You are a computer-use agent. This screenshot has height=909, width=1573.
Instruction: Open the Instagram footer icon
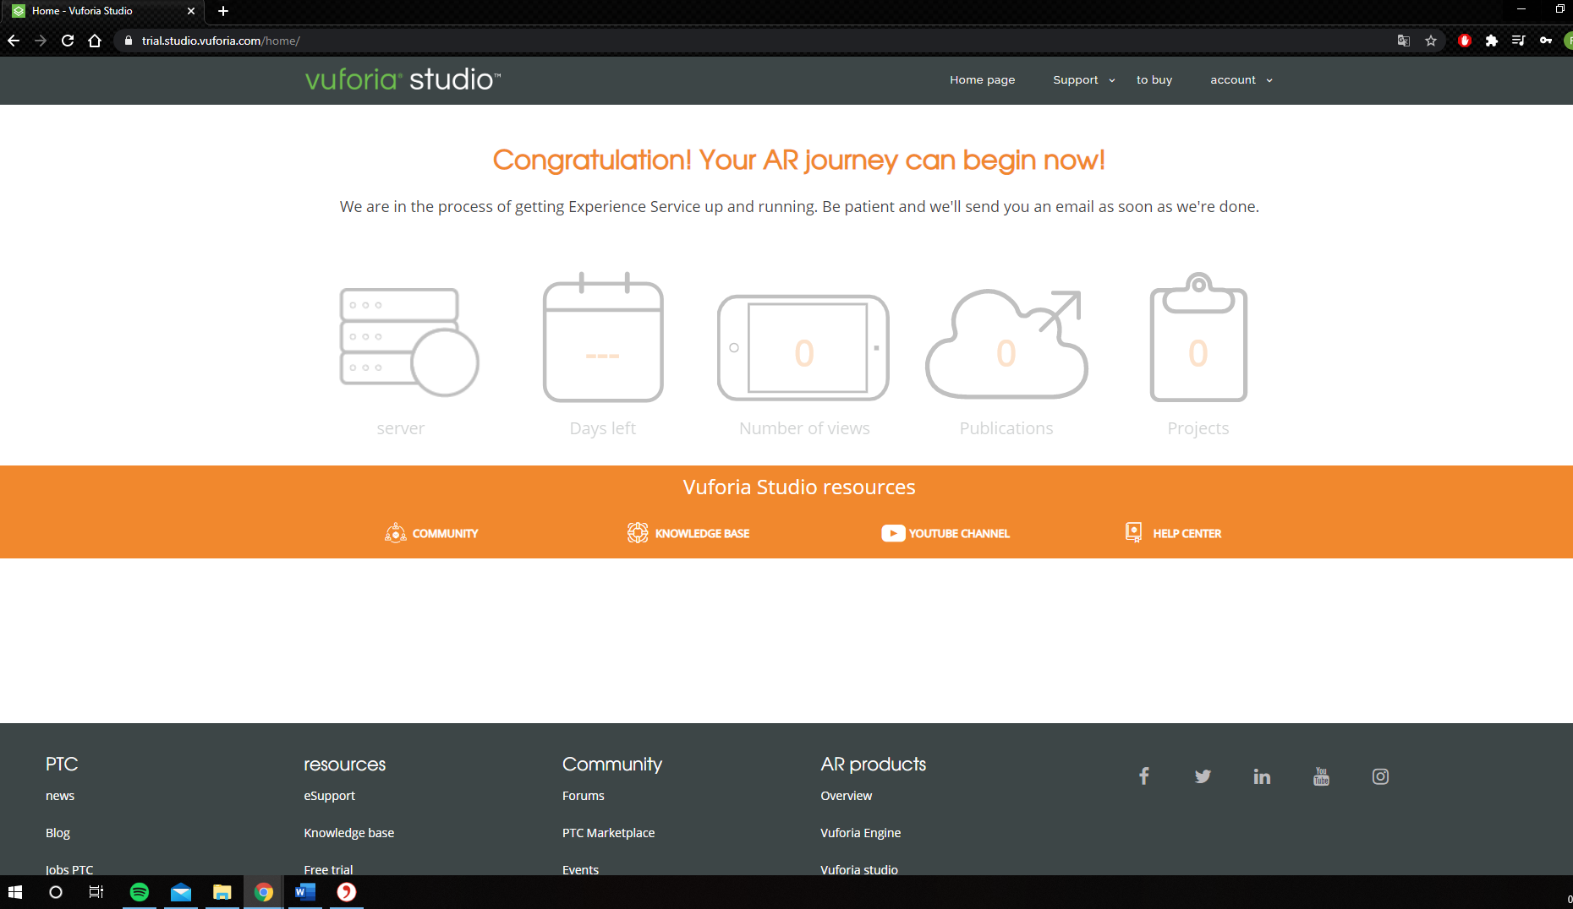click(1380, 776)
